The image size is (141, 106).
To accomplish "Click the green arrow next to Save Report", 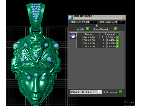I will point(116,29).
